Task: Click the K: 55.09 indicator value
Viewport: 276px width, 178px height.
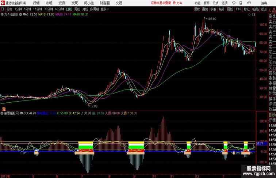Action: pos(62,113)
